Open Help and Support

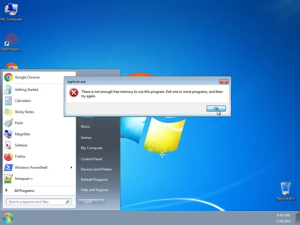(94, 190)
